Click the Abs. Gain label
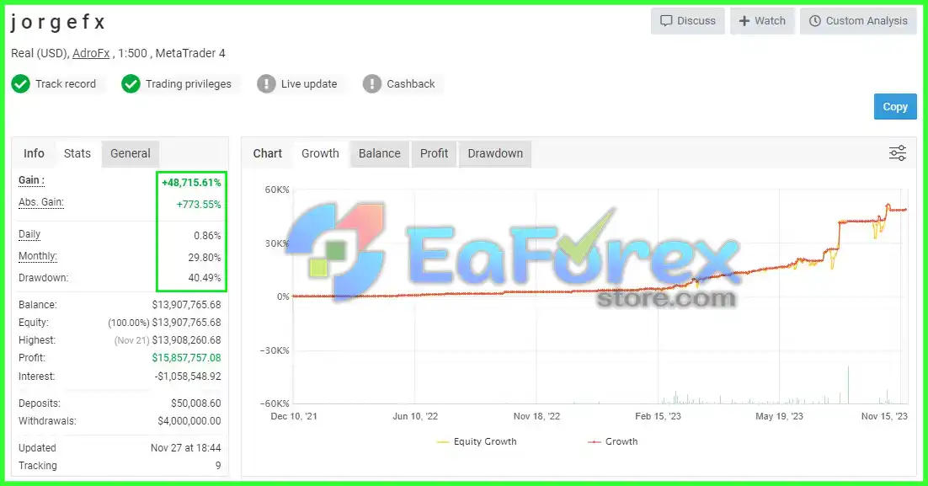Image resolution: width=928 pixels, height=486 pixels. tap(40, 202)
